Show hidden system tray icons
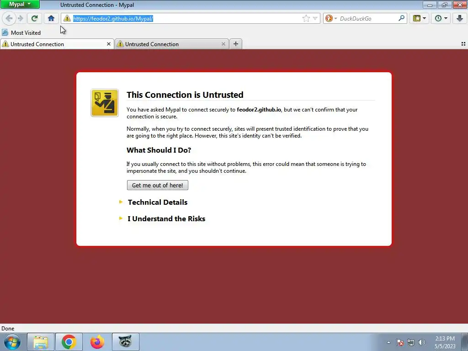 [x=388, y=342]
